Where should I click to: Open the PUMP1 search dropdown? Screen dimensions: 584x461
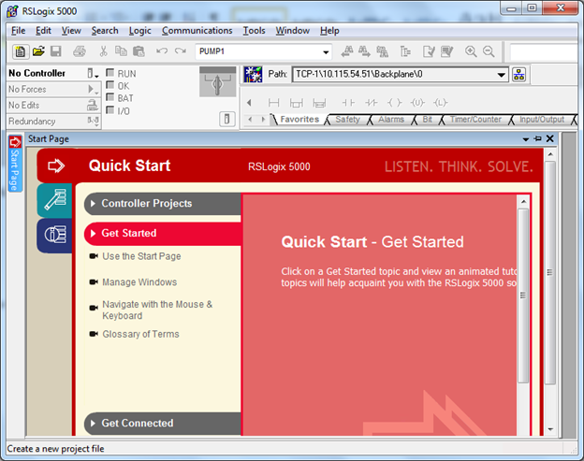click(x=326, y=51)
